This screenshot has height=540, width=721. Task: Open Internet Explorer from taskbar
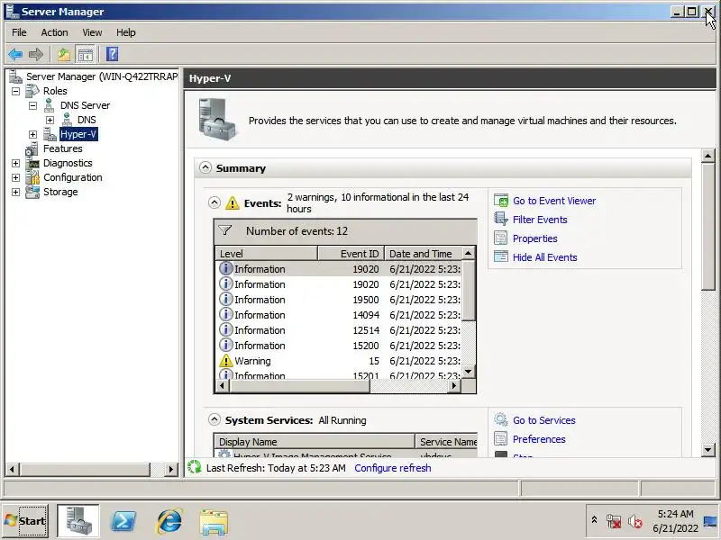point(169,521)
